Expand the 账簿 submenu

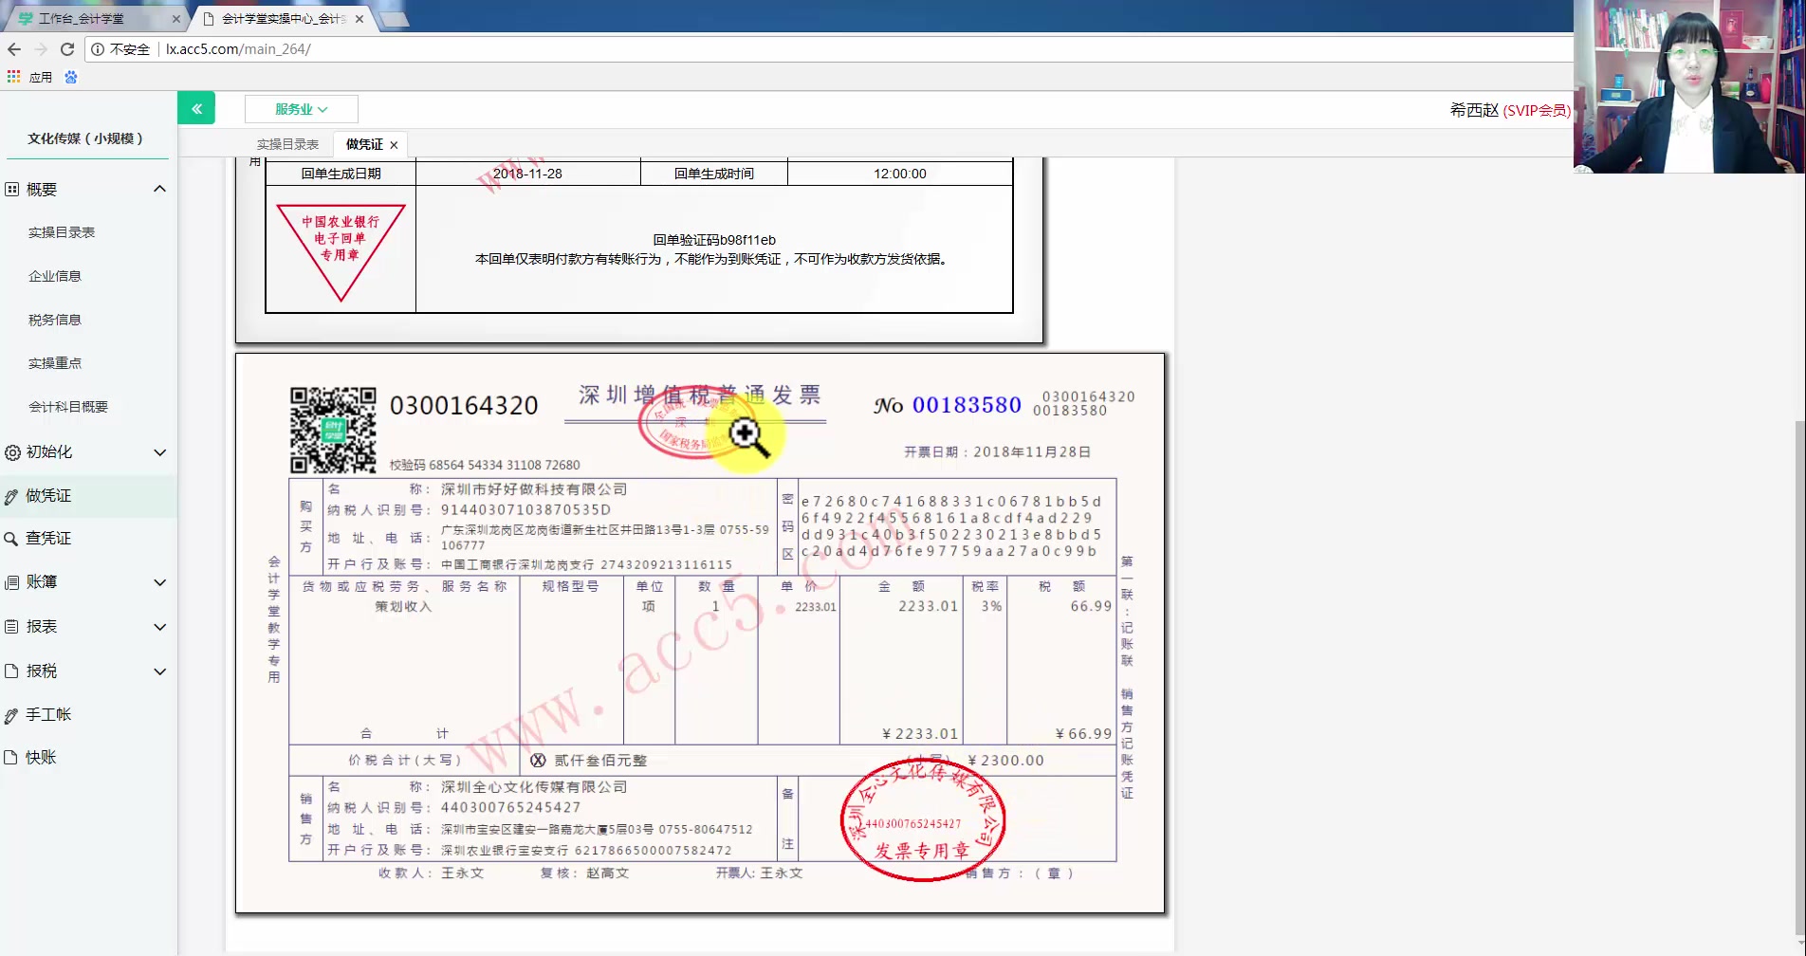(x=159, y=581)
